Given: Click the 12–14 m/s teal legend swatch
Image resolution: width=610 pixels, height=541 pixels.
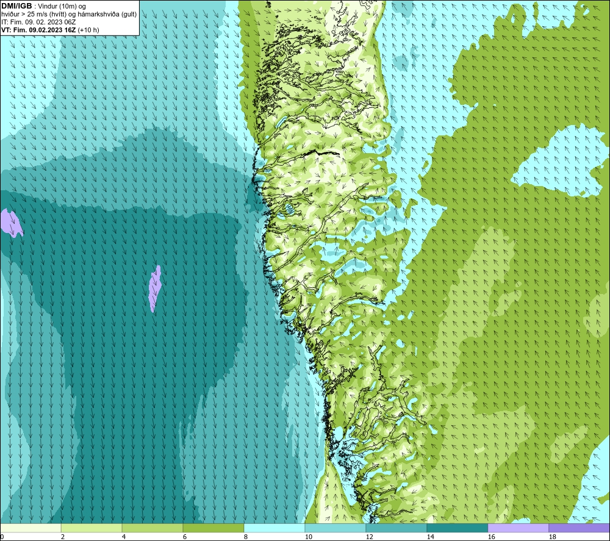Looking at the screenshot, I should [396, 528].
